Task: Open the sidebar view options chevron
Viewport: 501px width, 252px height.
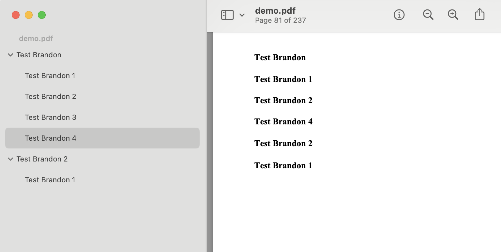Action: point(242,15)
